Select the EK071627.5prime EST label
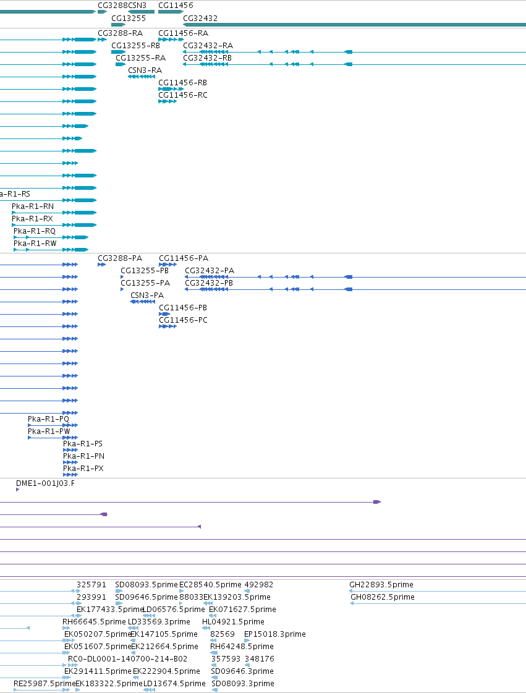Screen dimensions: 526x693 click(243, 610)
